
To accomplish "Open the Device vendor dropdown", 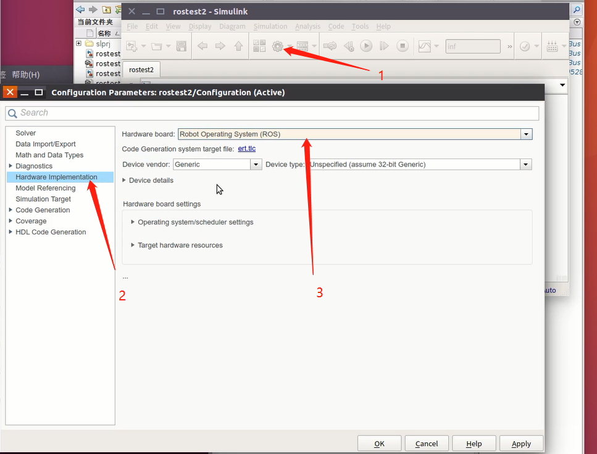I will coord(256,165).
